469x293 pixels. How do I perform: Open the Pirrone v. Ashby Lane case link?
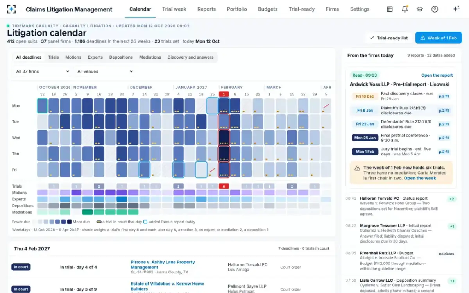pyautogui.click(x=163, y=264)
